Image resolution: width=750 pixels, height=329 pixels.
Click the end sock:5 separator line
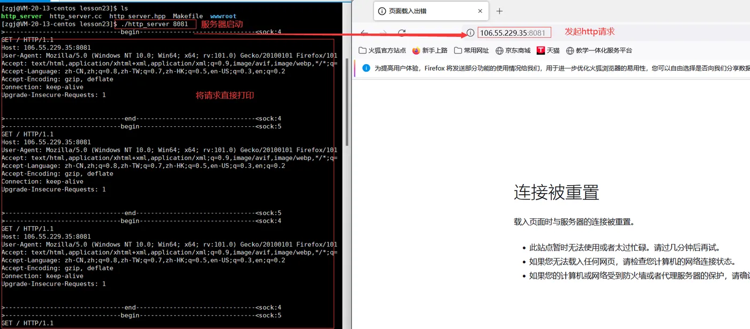(x=141, y=213)
